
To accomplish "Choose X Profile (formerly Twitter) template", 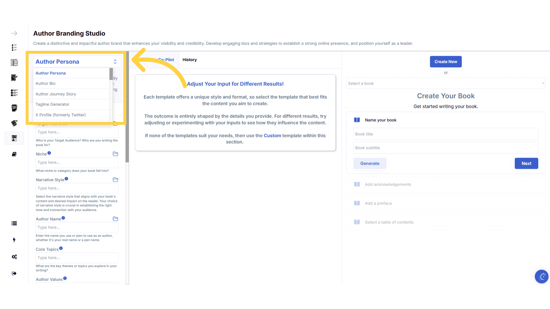I will pos(71,115).
